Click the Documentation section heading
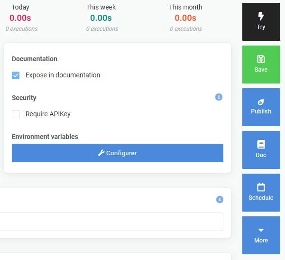 click(x=35, y=59)
